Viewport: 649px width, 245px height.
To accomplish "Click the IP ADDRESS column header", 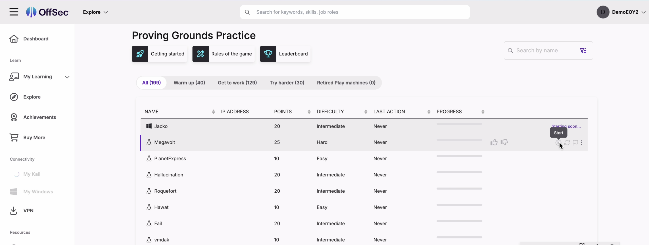I will (235, 112).
